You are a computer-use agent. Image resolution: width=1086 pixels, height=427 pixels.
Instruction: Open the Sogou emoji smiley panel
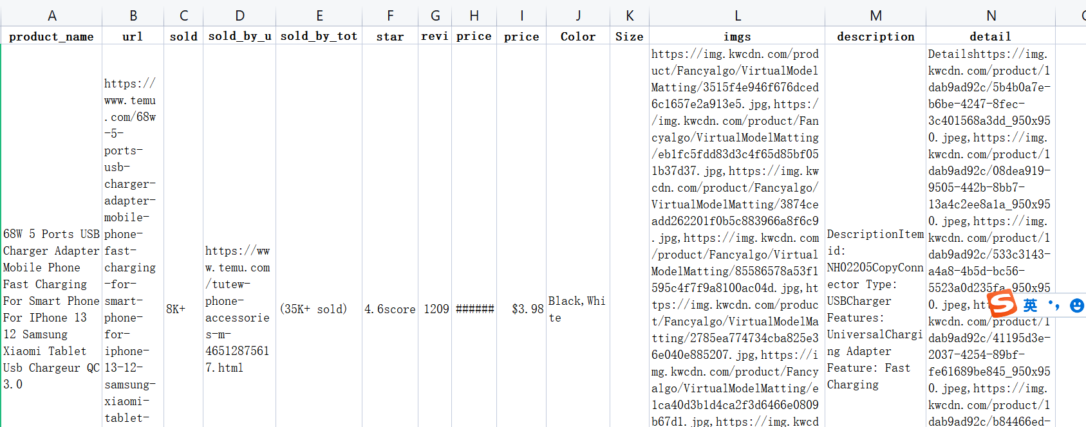[1076, 305]
